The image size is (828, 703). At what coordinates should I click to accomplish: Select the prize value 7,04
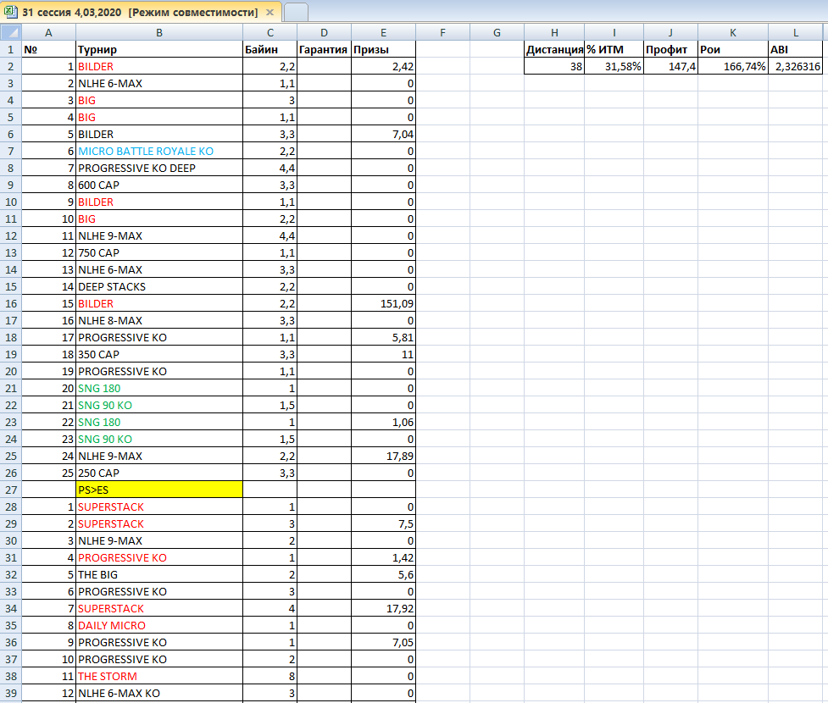[x=383, y=135]
